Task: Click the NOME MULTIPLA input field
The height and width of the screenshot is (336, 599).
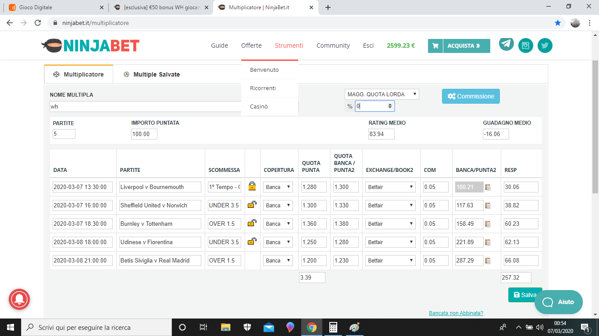Action: point(174,107)
